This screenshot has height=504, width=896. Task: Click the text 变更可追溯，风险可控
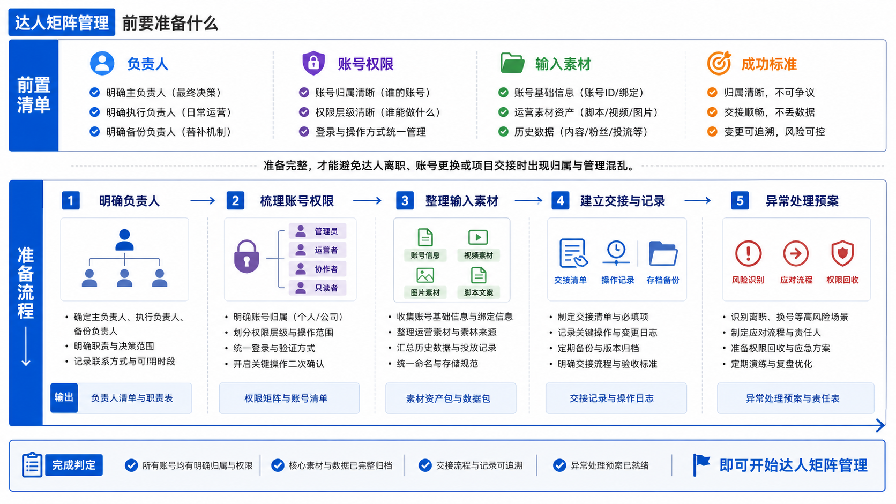(774, 131)
